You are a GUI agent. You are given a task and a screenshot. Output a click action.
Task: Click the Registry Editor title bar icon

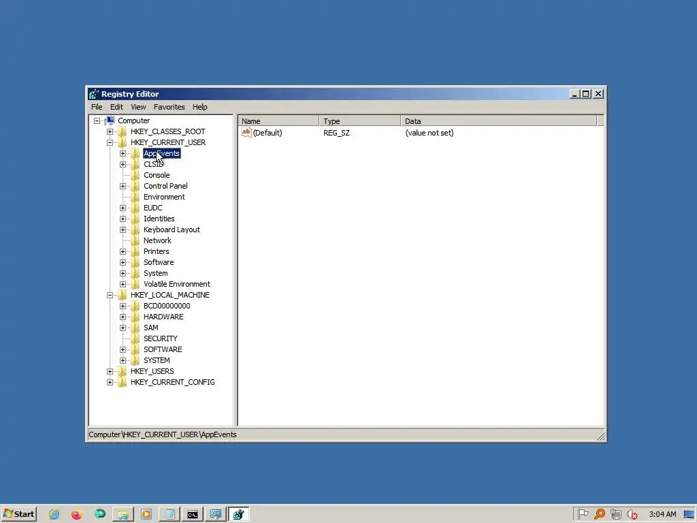(x=94, y=94)
